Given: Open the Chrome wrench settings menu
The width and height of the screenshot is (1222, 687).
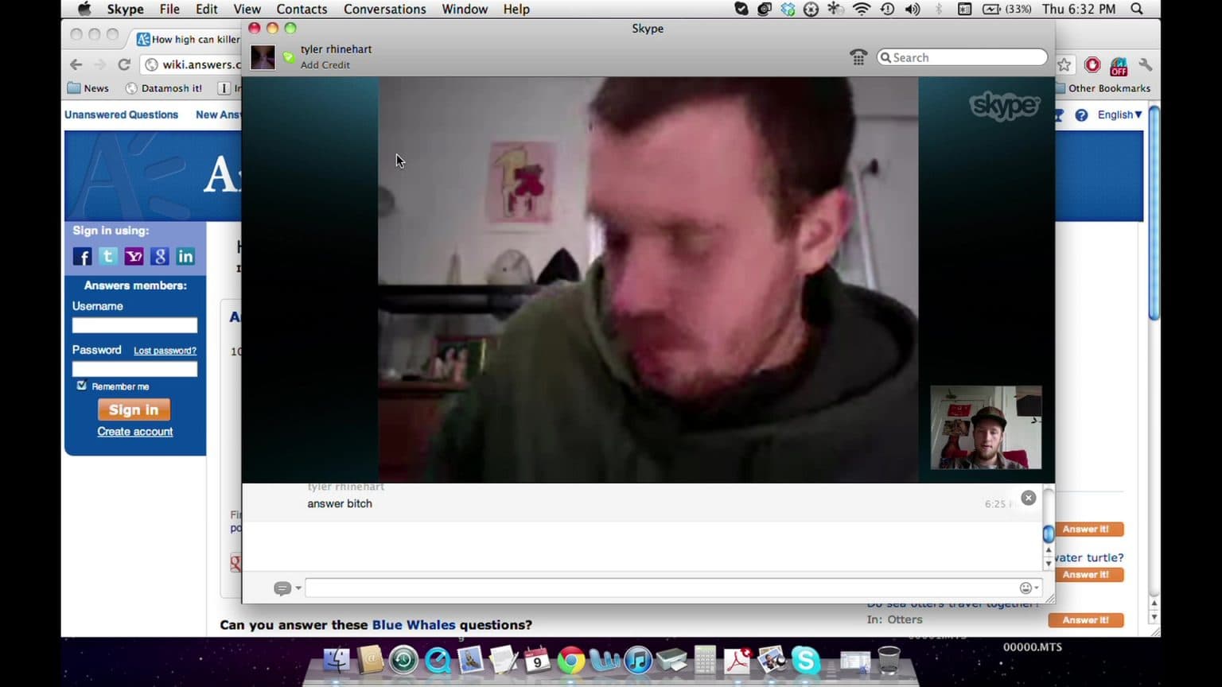Looking at the screenshot, I should 1146,65.
